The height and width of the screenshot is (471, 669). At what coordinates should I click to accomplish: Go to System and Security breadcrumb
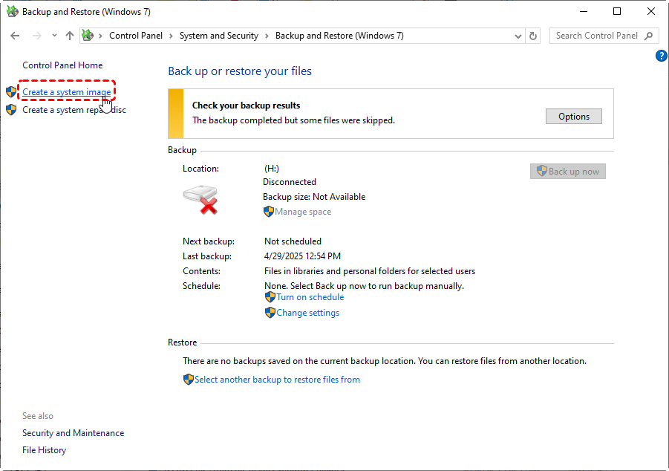[218, 36]
